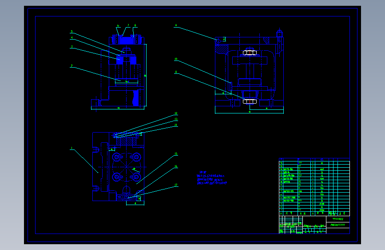Click the white hex nut at bottom of side view
385x250 pixels.
pyautogui.click(x=250, y=101)
